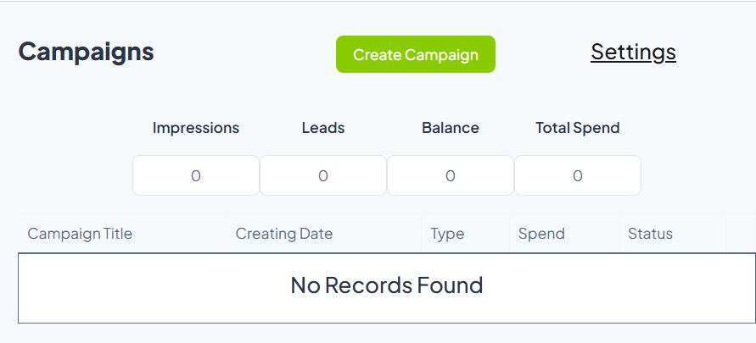This screenshot has width=756, height=343.
Task: Select the Total Spend value box
Action: pyautogui.click(x=578, y=175)
